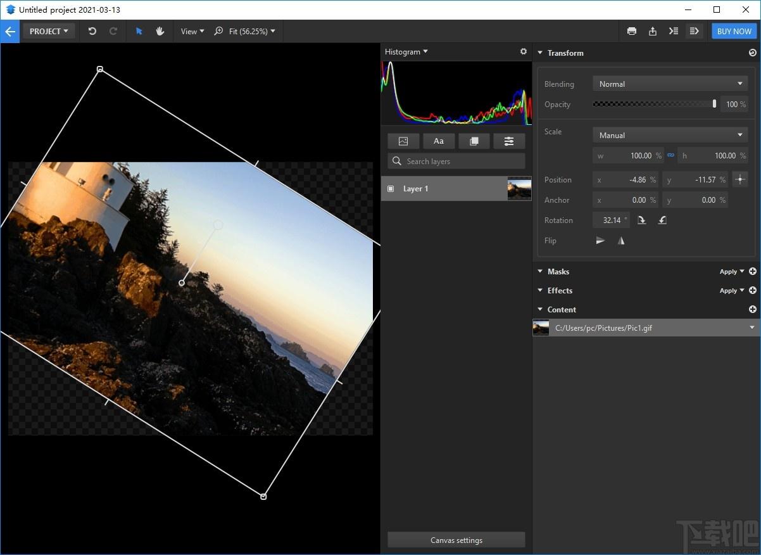Click the anchor x 0.00 field
This screenshot has height=555, width=761.
(x=625, y=200)
